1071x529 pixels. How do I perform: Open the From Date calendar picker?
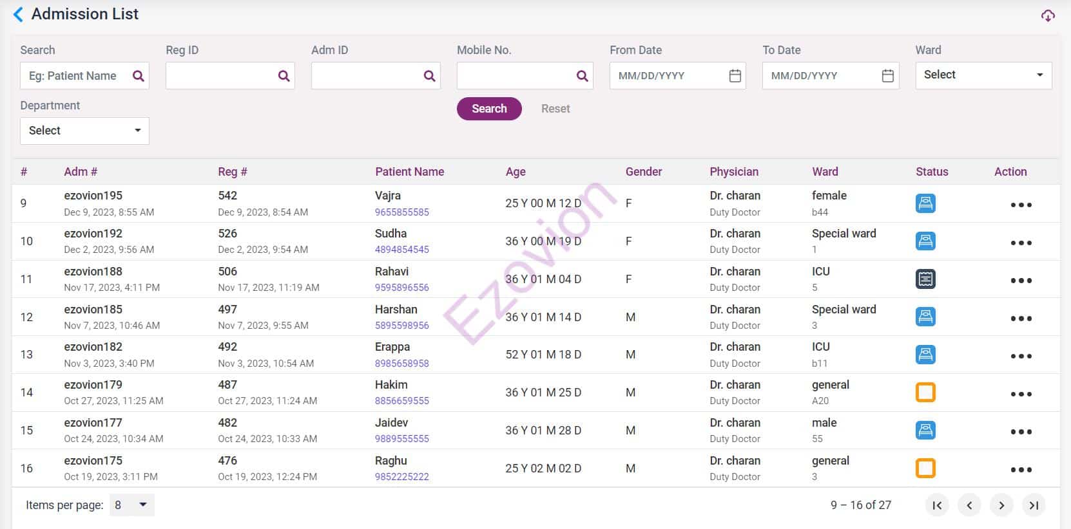735,76
